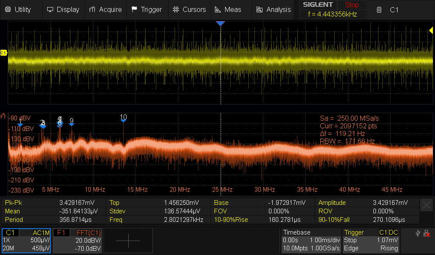Image resolution: width=435 pixels, height=255 pixels.
Task: Click the Meas ruler icon
Action: tap(217, 9)
